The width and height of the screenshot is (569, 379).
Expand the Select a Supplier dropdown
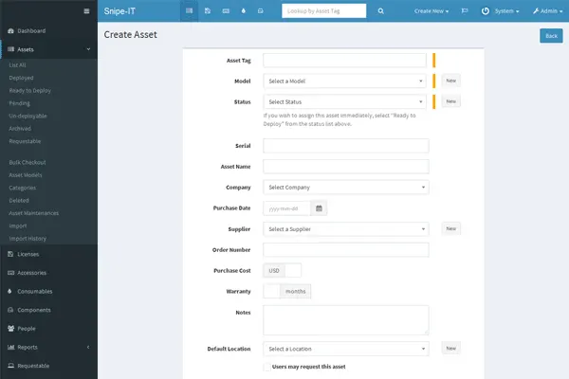pos(345,229)
